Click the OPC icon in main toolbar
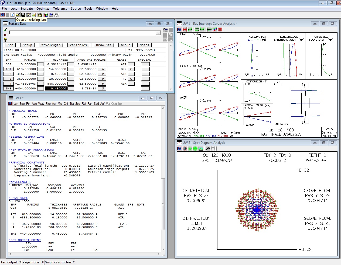The height and width of the screenshot is (265, 341). click(57, 15)
